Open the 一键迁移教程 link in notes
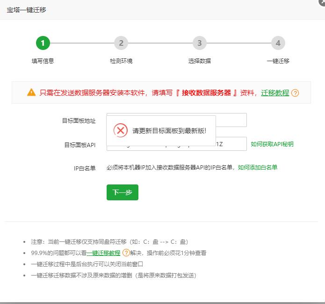This screenshot has width=325, height=304. [103, 253]
